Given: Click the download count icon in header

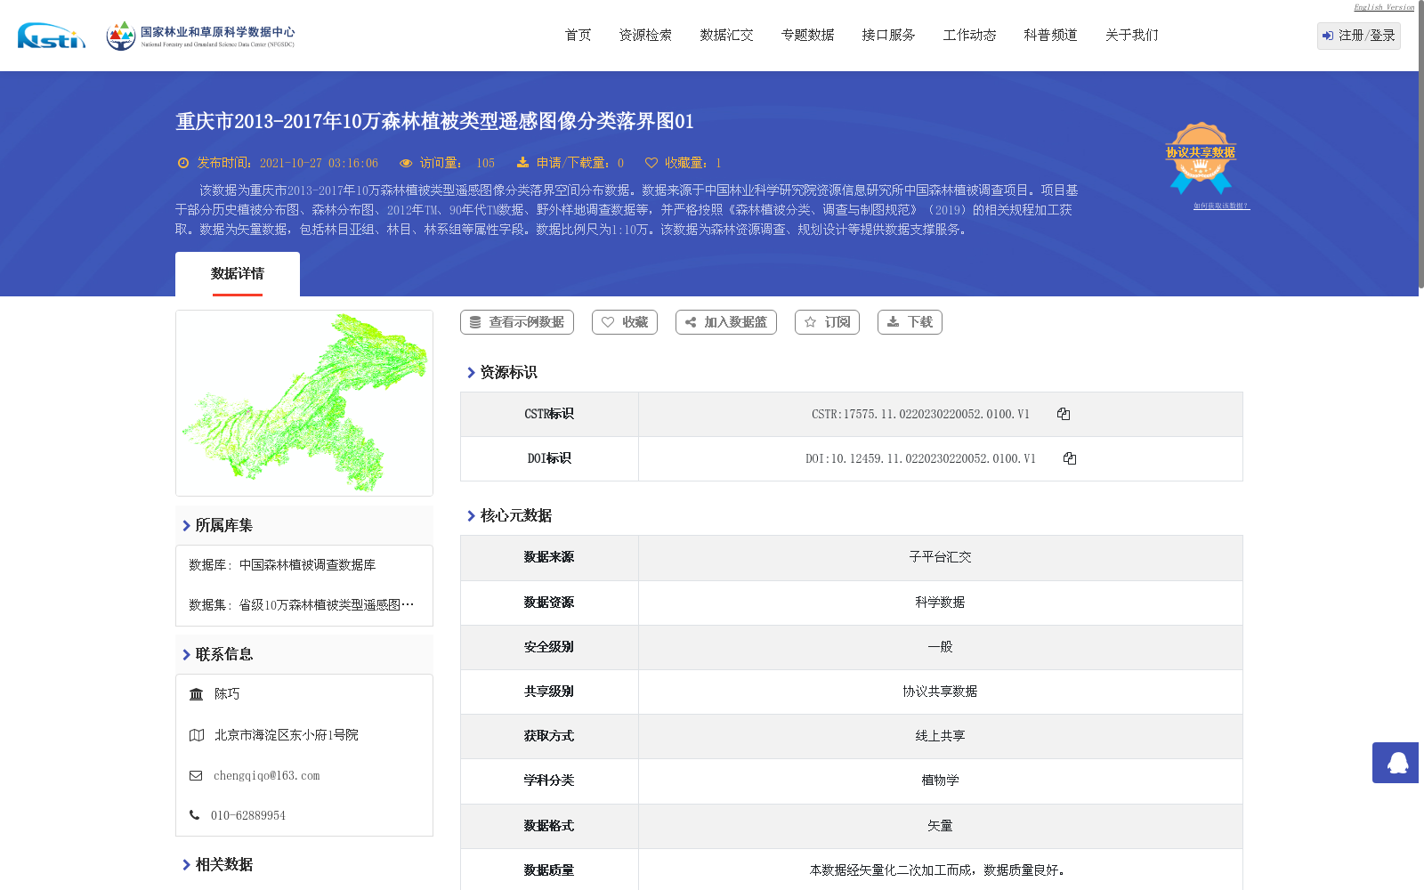Looking at the screenshot, I should pyautogui.click(x=522, y=162).
